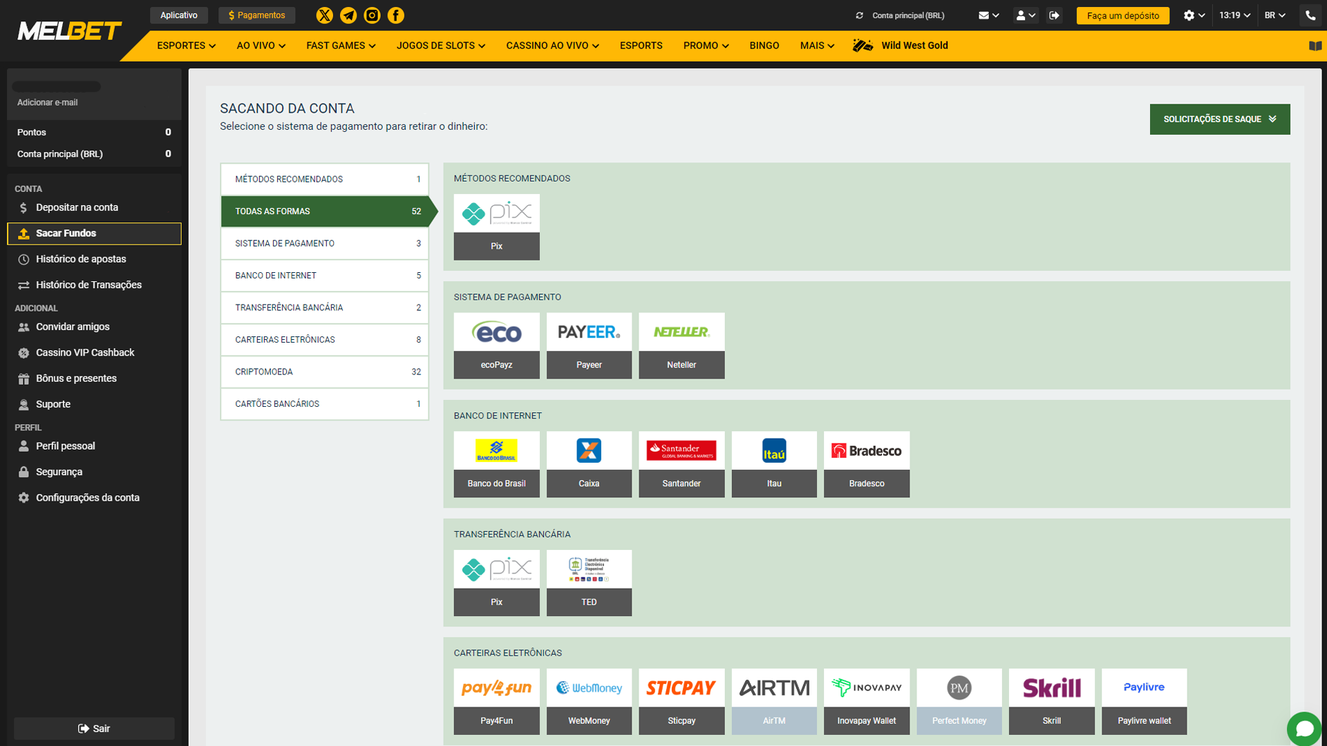The width and height of the screenshot is (1327, 746).
Task: Select Banco de Internet category tab
Action: coord(324,276)
